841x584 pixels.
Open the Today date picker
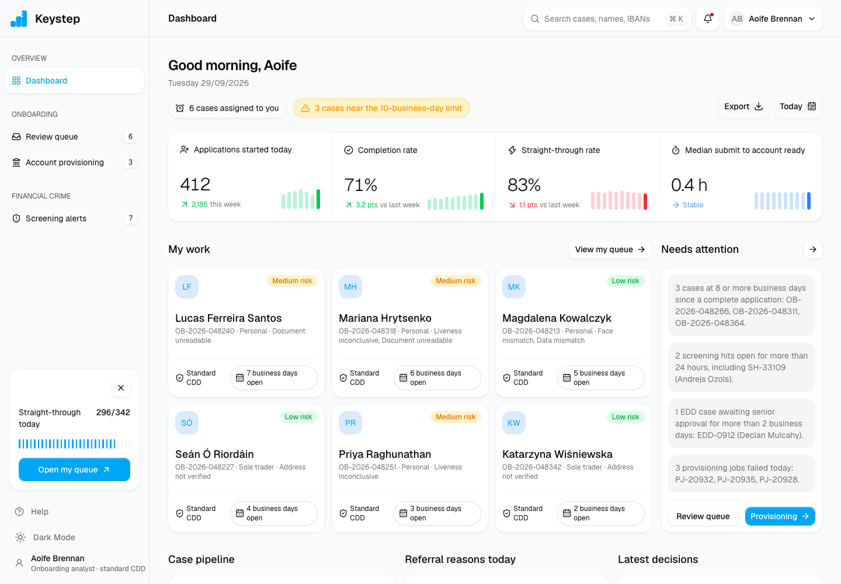(x=798, y=106)
